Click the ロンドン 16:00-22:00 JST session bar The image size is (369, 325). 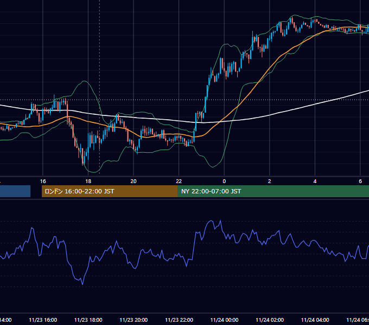(110, 191)
